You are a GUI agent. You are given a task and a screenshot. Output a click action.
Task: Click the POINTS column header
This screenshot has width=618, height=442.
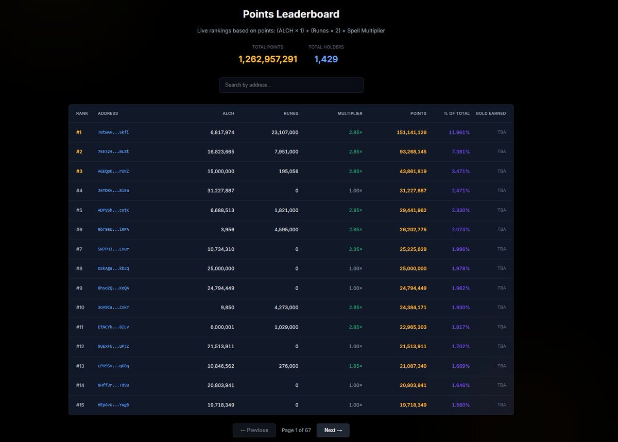coord(418,113)
